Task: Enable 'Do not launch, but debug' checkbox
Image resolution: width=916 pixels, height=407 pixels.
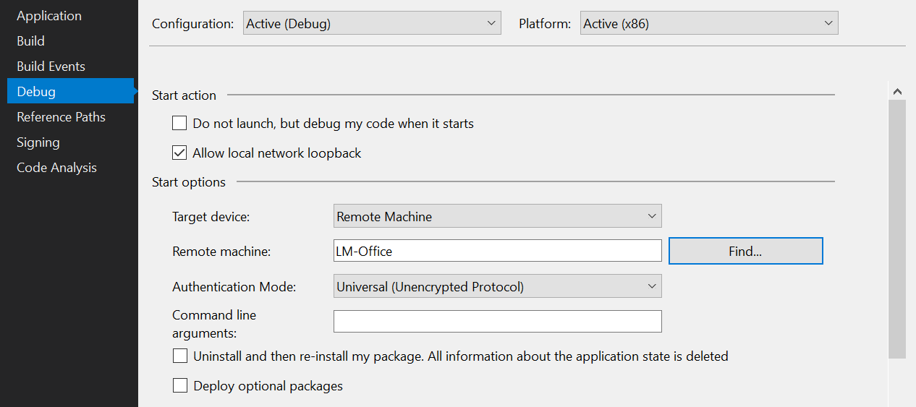Action: 179,124
